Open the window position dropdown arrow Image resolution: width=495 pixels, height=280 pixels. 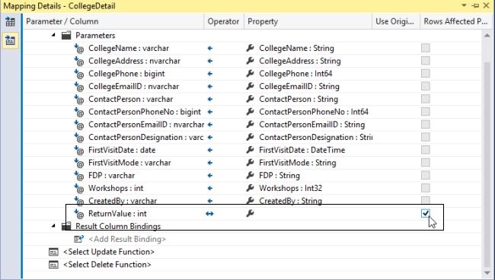464,5
